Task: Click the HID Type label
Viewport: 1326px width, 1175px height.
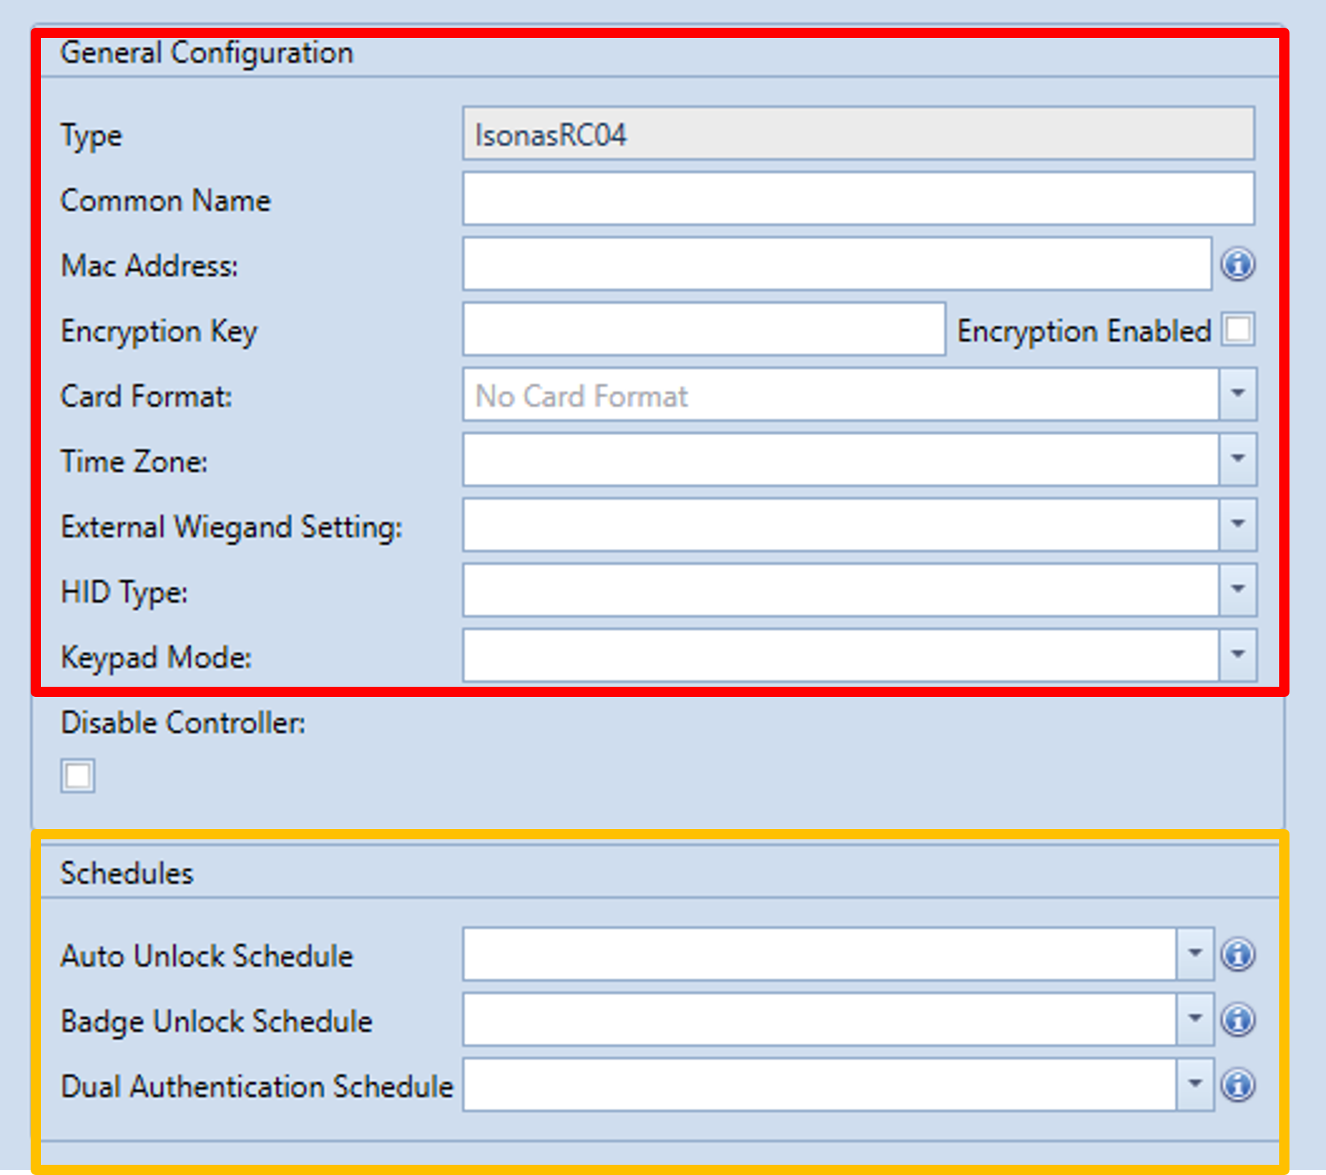Action: (124, 593)
